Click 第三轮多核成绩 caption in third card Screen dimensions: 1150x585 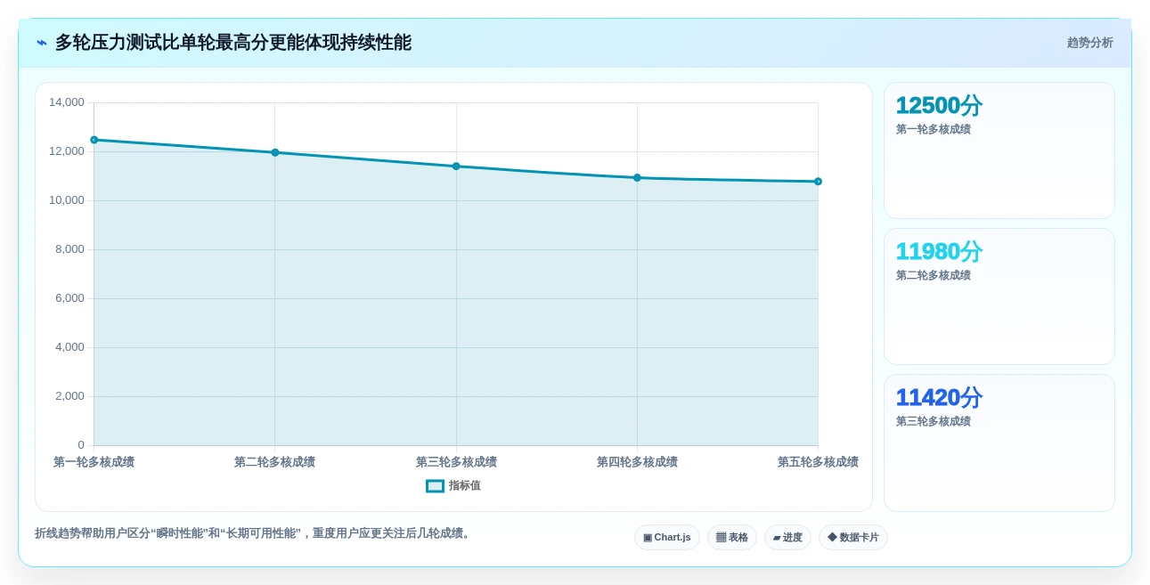[934, 422]
